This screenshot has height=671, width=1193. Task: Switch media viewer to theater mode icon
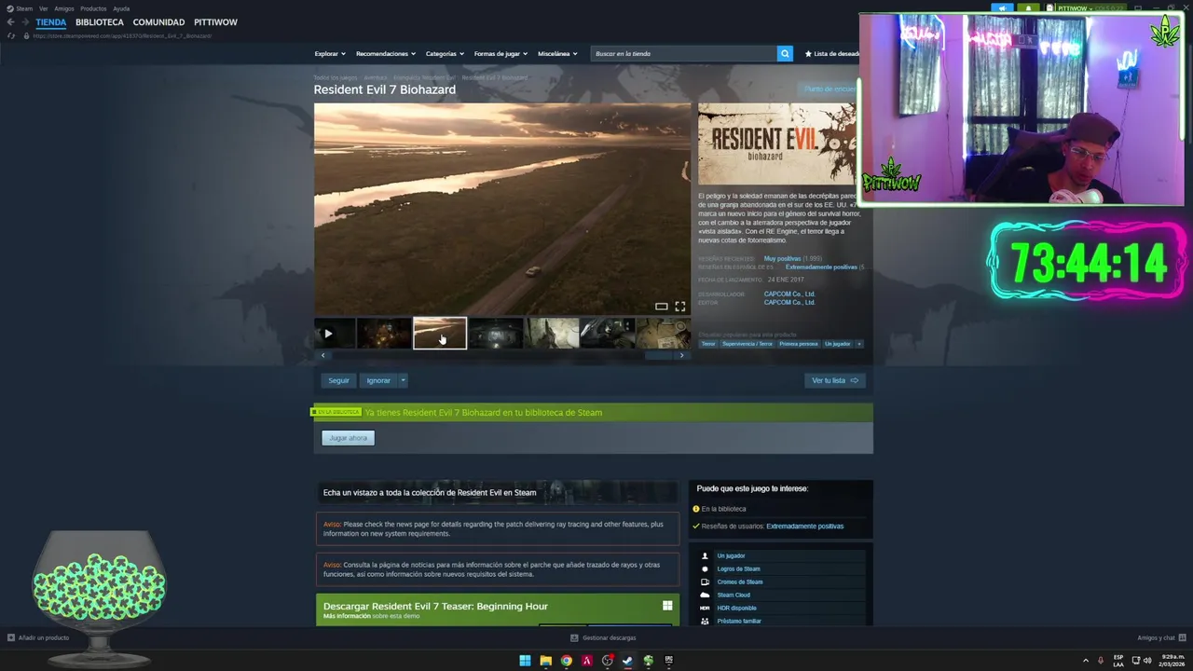pos(661,307)
